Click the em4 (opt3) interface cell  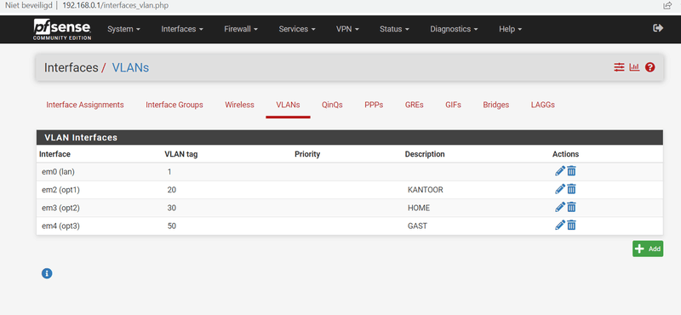60,226
